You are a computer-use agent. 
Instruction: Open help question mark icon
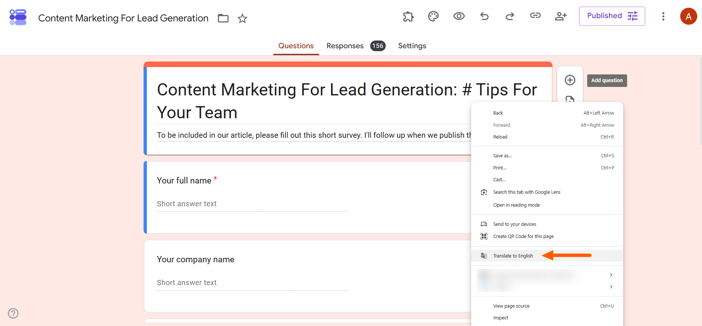[x=13, y=313]
